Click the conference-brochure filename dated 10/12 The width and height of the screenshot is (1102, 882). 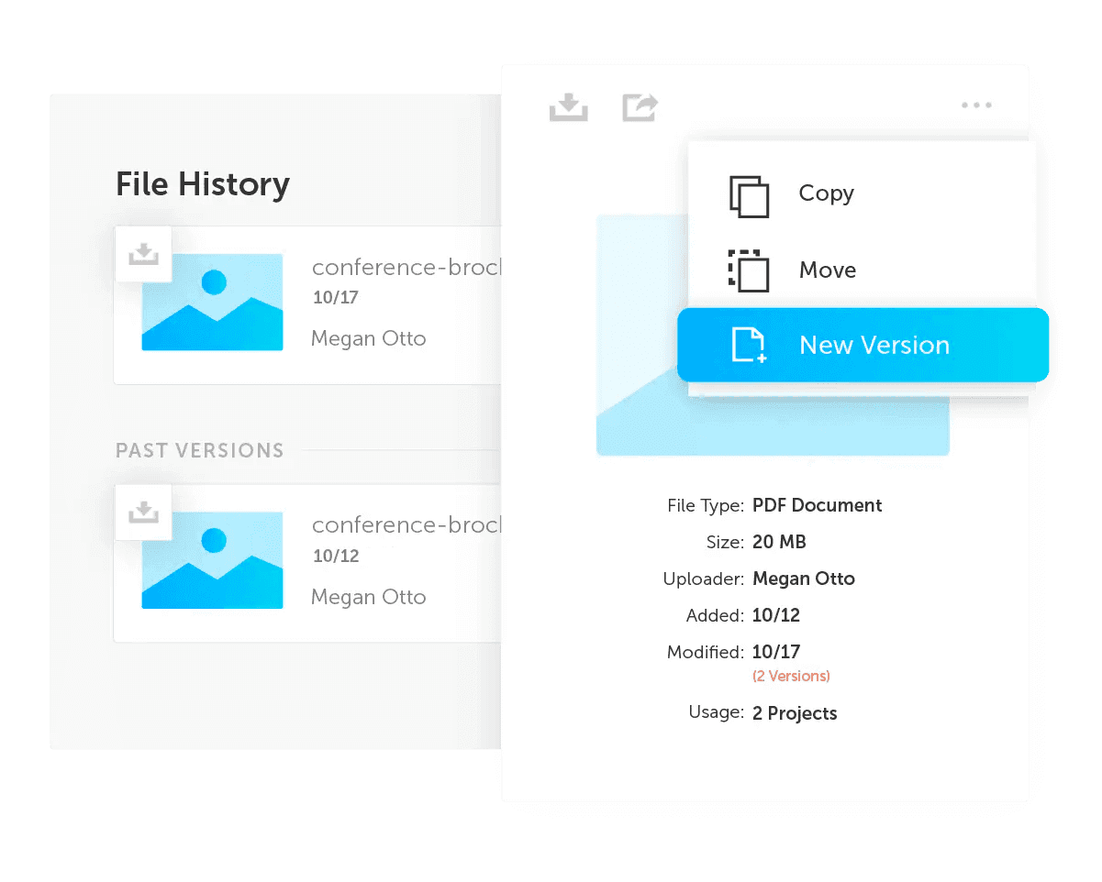(x=407, y=525)
